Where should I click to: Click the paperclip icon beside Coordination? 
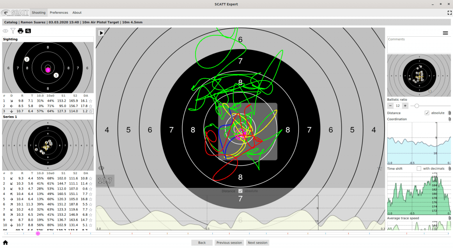click(x=449, y=119)
